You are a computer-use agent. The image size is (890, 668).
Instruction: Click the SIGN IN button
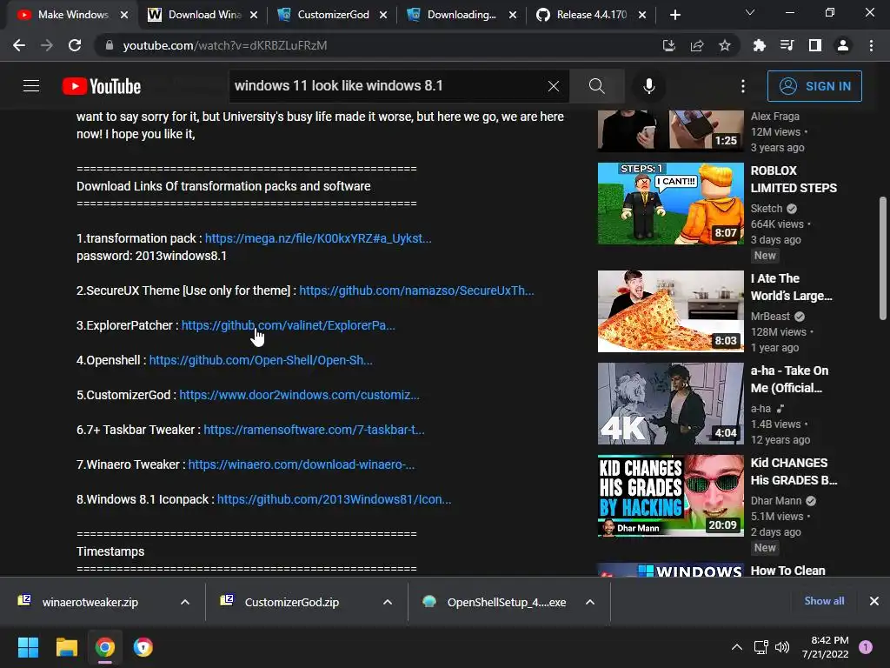pyautogui.click(x=814, y=86)
